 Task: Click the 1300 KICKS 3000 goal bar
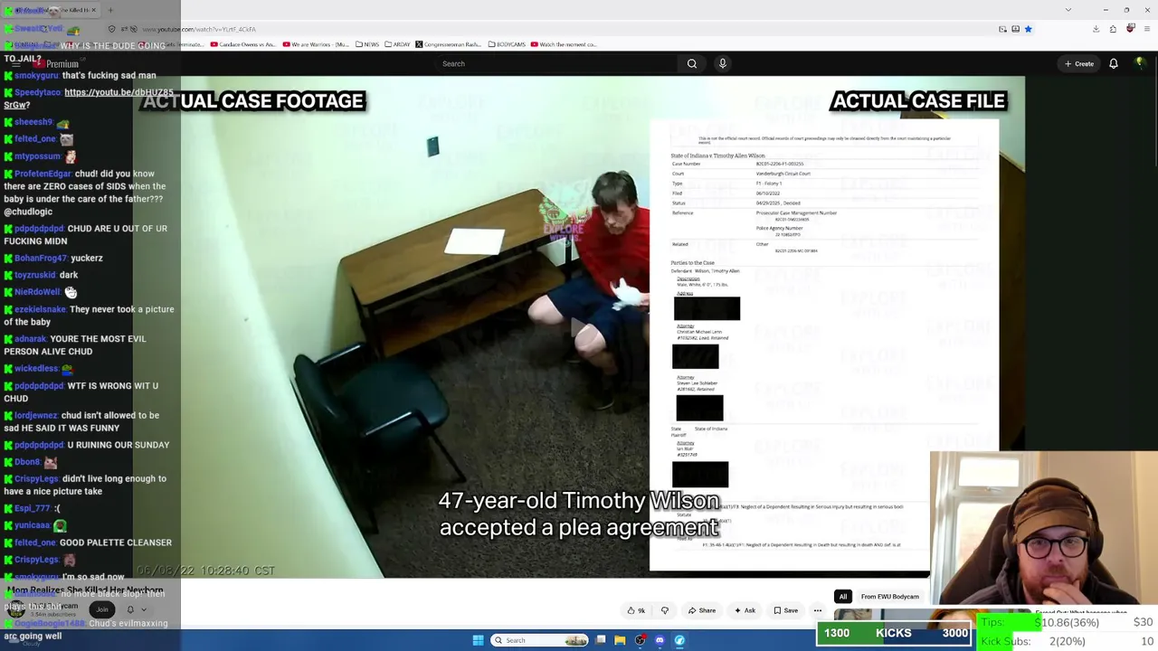click(x=893, y=633)
